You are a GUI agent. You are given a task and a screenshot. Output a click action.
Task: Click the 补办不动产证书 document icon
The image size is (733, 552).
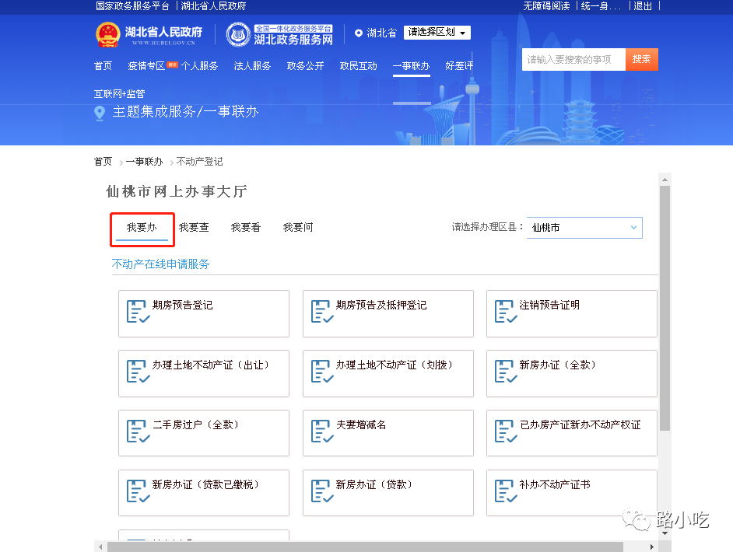pos(506,491)
